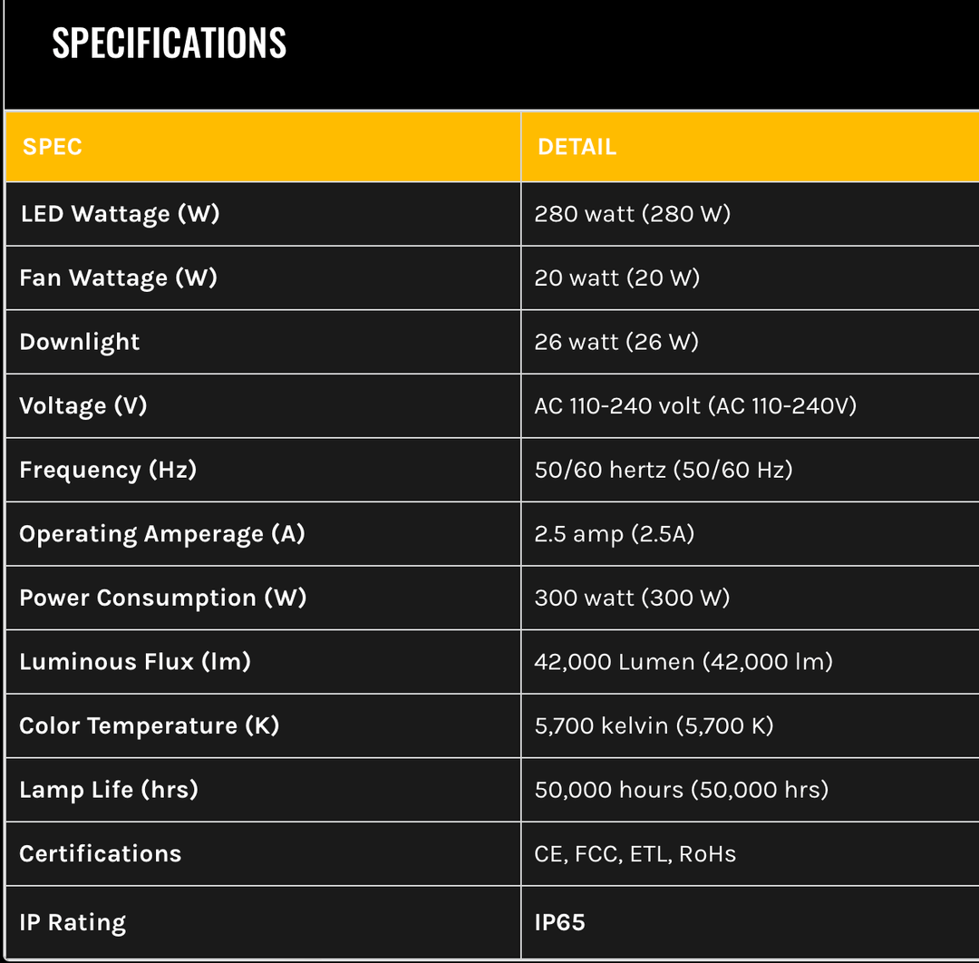The width and height of the screenshot is (979, 963).
Task: Select the 26 watt detail value
Action: coord(615,342)
